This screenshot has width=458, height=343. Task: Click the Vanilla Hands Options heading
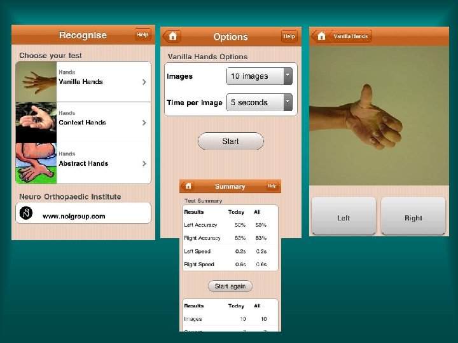(207, 57)
